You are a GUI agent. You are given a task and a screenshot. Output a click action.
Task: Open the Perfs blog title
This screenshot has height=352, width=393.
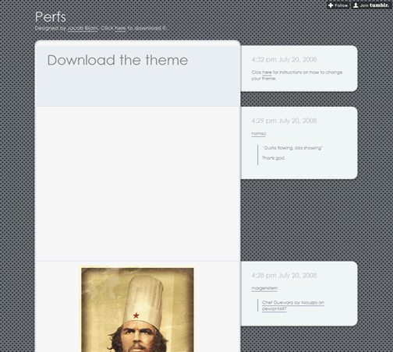[x=51, y=17]
